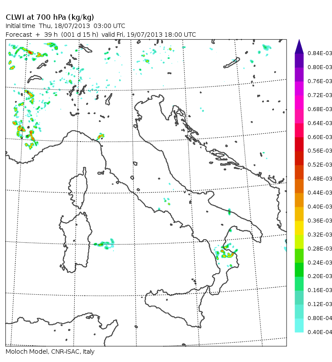Select the lightest cyan swatch above 0.40E-04
The height and width of the screenshot is (362, 332).
pyautogui.click(x=299, y=325)
